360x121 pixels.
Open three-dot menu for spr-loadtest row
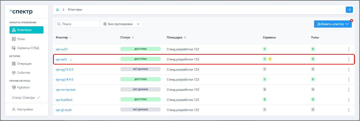(349, 100)
